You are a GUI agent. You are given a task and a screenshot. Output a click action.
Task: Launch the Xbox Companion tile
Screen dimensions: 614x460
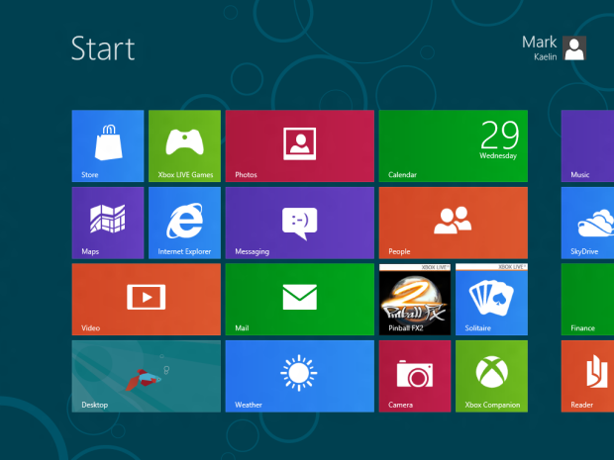[x=491, y=376]
